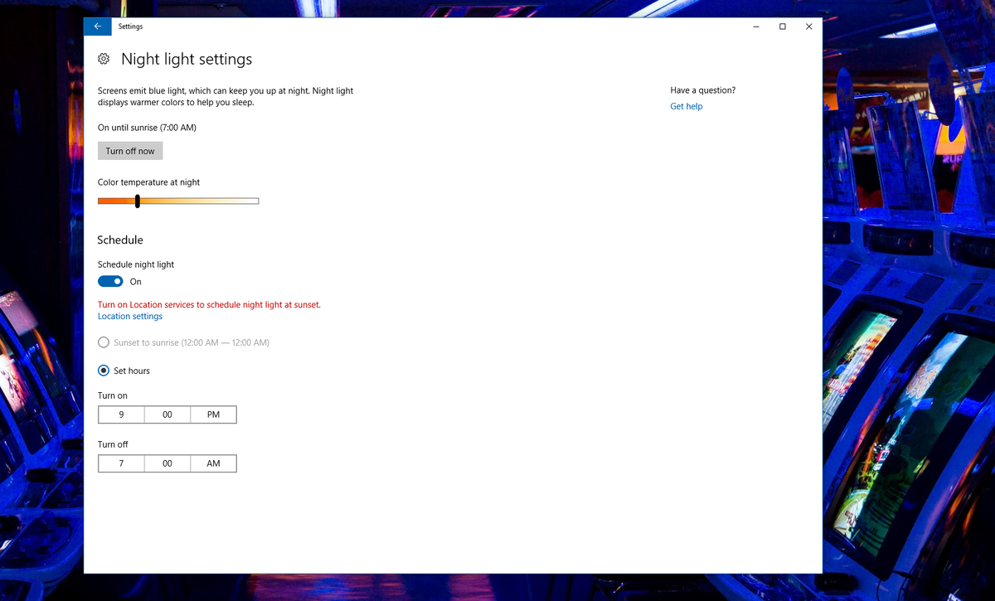
Task: Click the Turn off schedule label
Action: (113, 443)
